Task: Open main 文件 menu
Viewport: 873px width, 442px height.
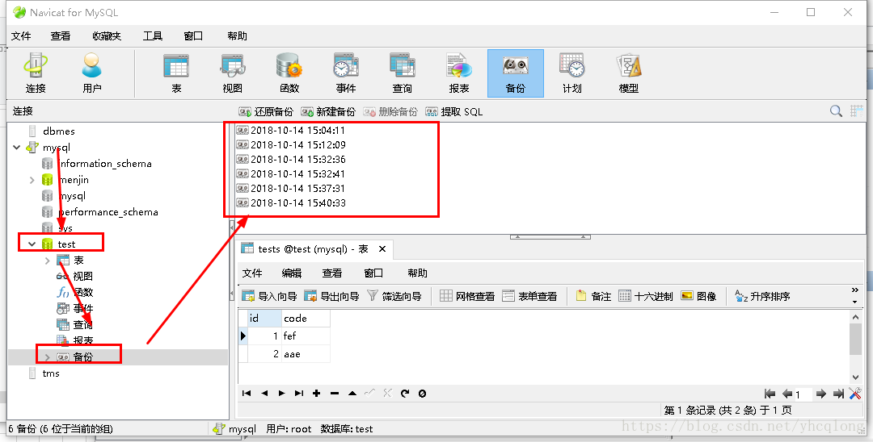Action: [21, 36]
